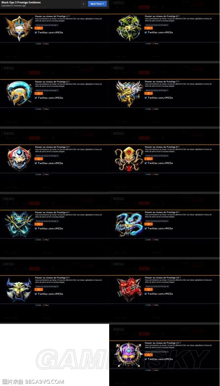Click 'Passer au niveau de Prestige 8' option
Viewport: 220px width, 386px height.
coord(156,156)
